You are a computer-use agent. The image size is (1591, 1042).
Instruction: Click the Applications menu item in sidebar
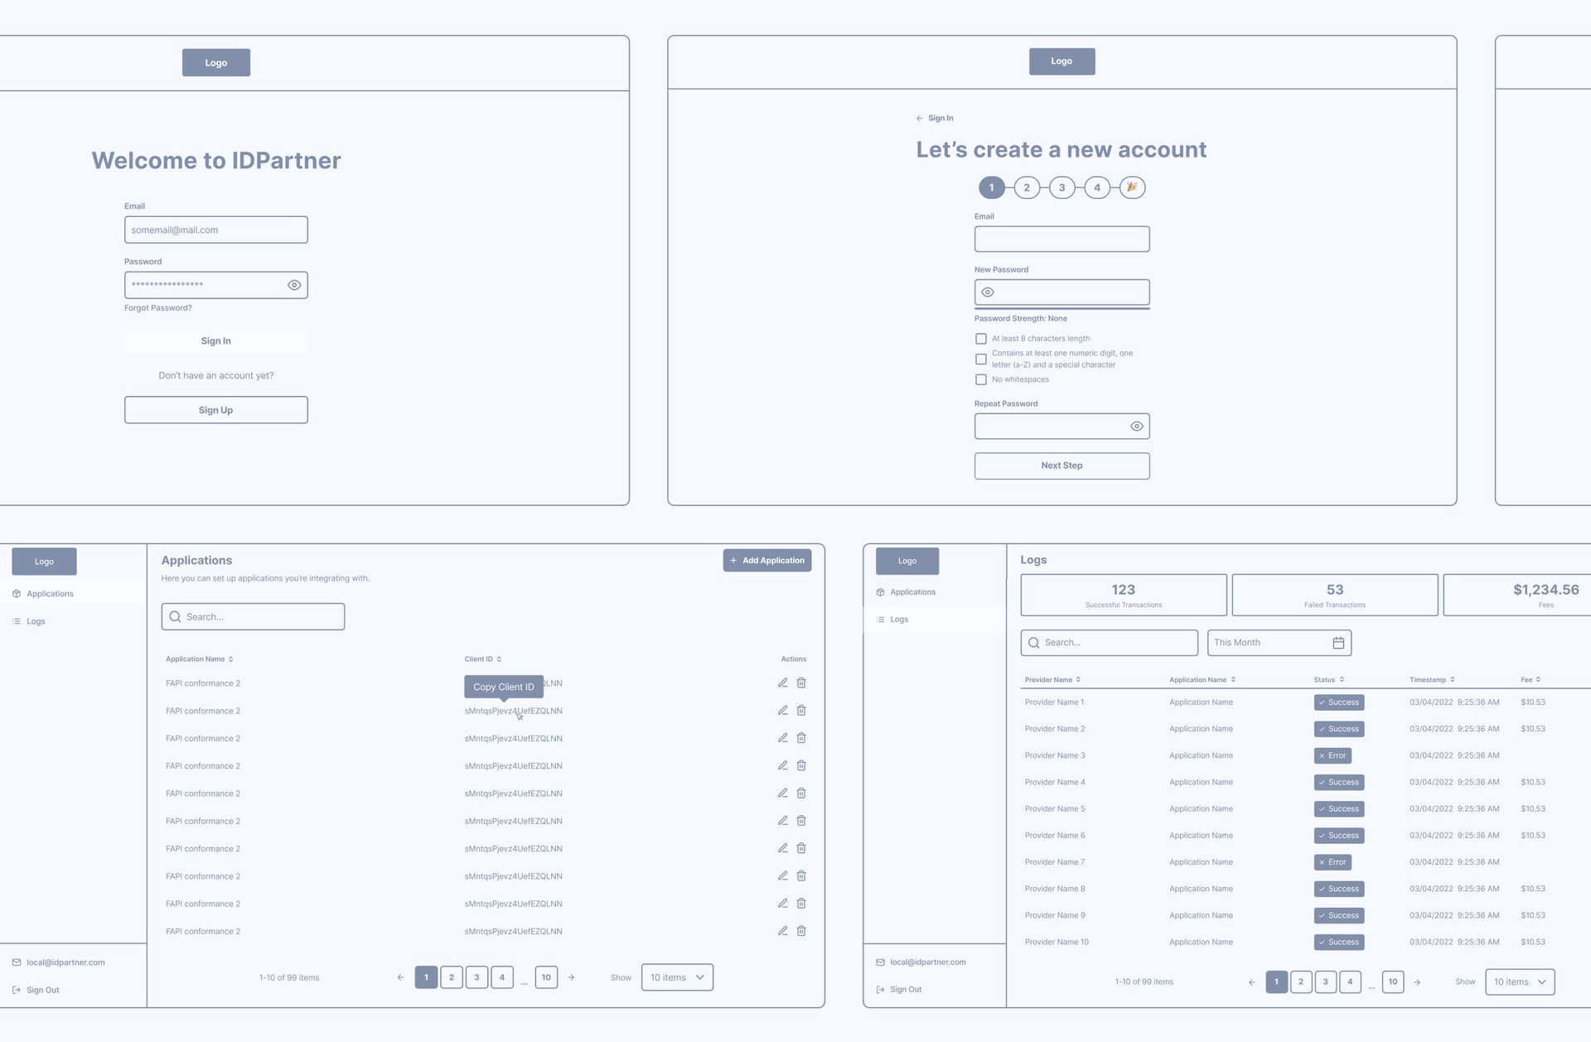pyautogui.click(x=50, y=594)
